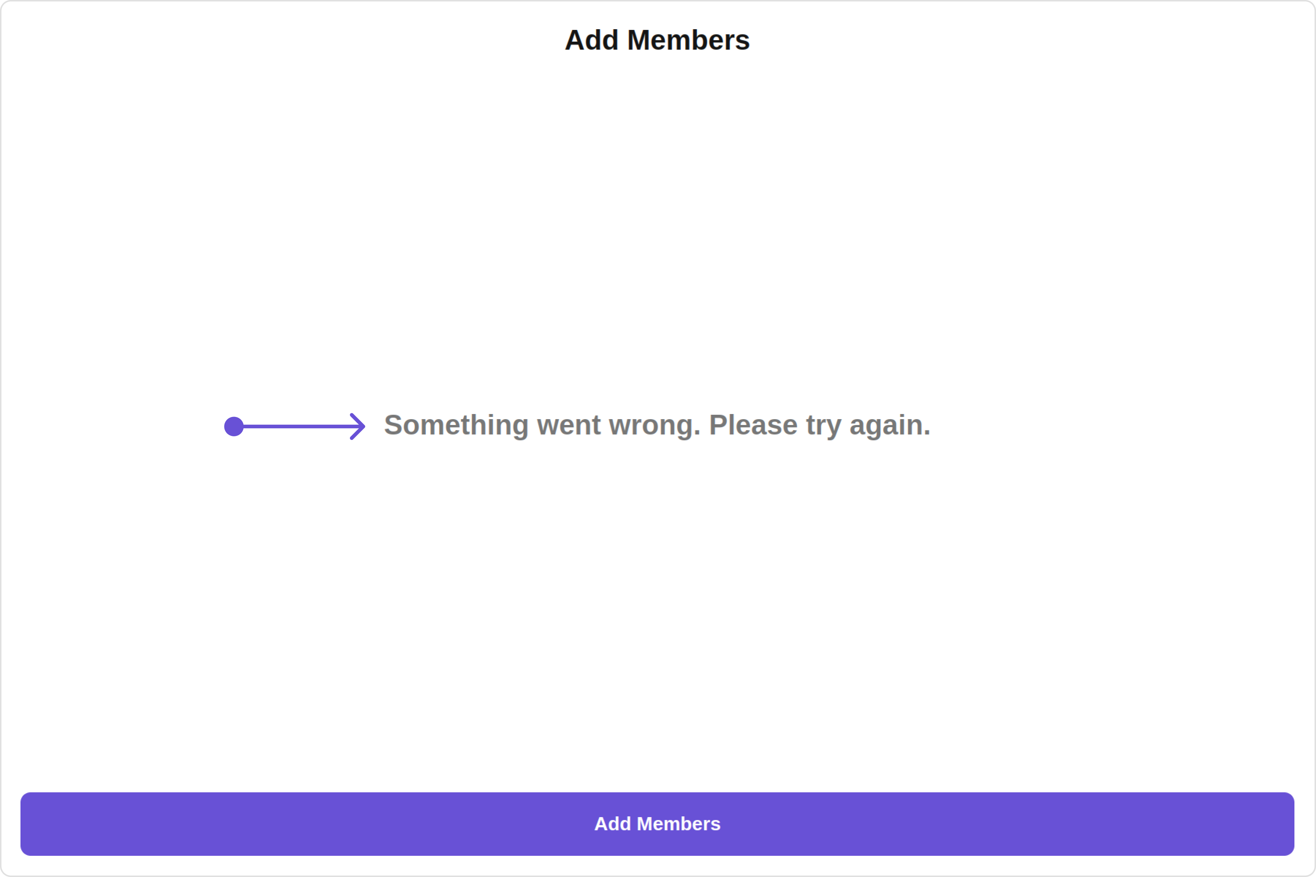Click the purple dot at arrow start
The width and height of the screenshot is (1316, 877).
point(234,427)
